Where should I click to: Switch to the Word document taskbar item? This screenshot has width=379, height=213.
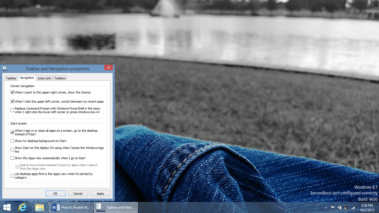71,207
